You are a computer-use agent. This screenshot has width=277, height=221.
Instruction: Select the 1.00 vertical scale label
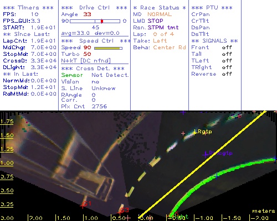7,163
